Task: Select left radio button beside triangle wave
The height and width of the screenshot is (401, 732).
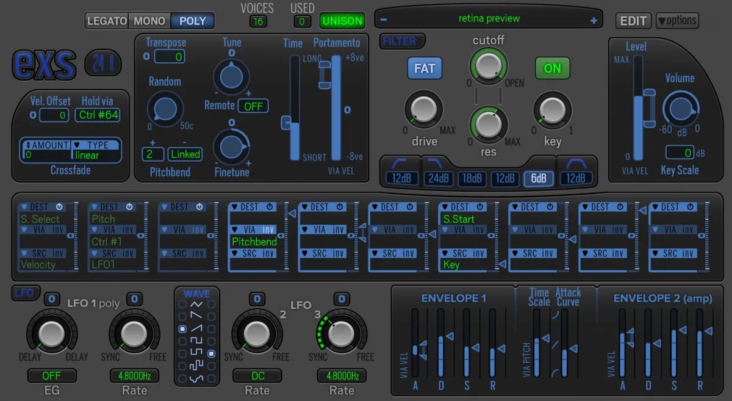Action: (x=182, y=304)
